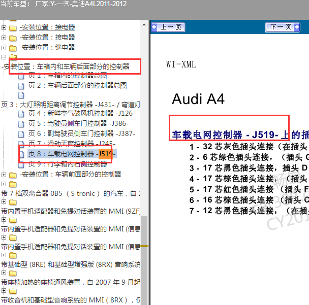Click text 6 - 16 芯棕色插头连接
The image size is (309, 305).
(249, 200)
